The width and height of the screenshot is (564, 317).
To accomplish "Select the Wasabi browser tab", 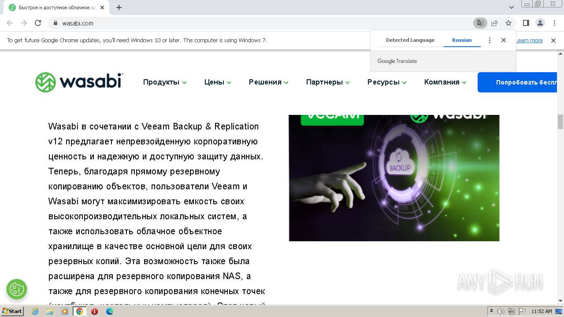I will tap(57, 7).
